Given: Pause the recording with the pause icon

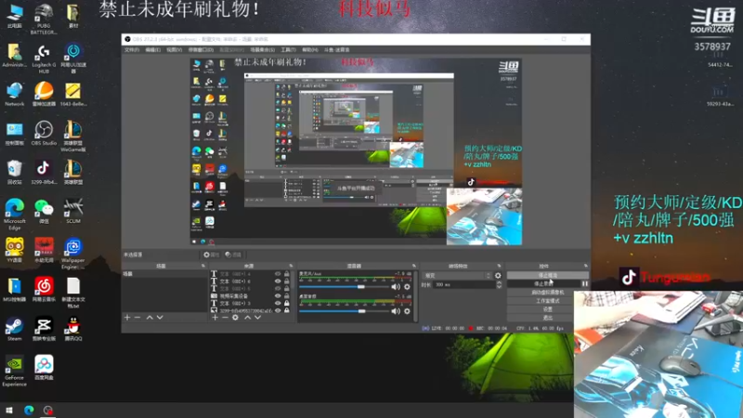Looking at the screenshot, I should 585,284.
